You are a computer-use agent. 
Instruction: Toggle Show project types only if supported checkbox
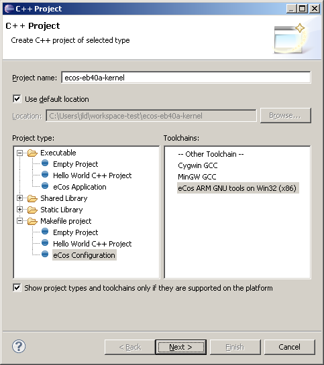[x=17, y=288]
